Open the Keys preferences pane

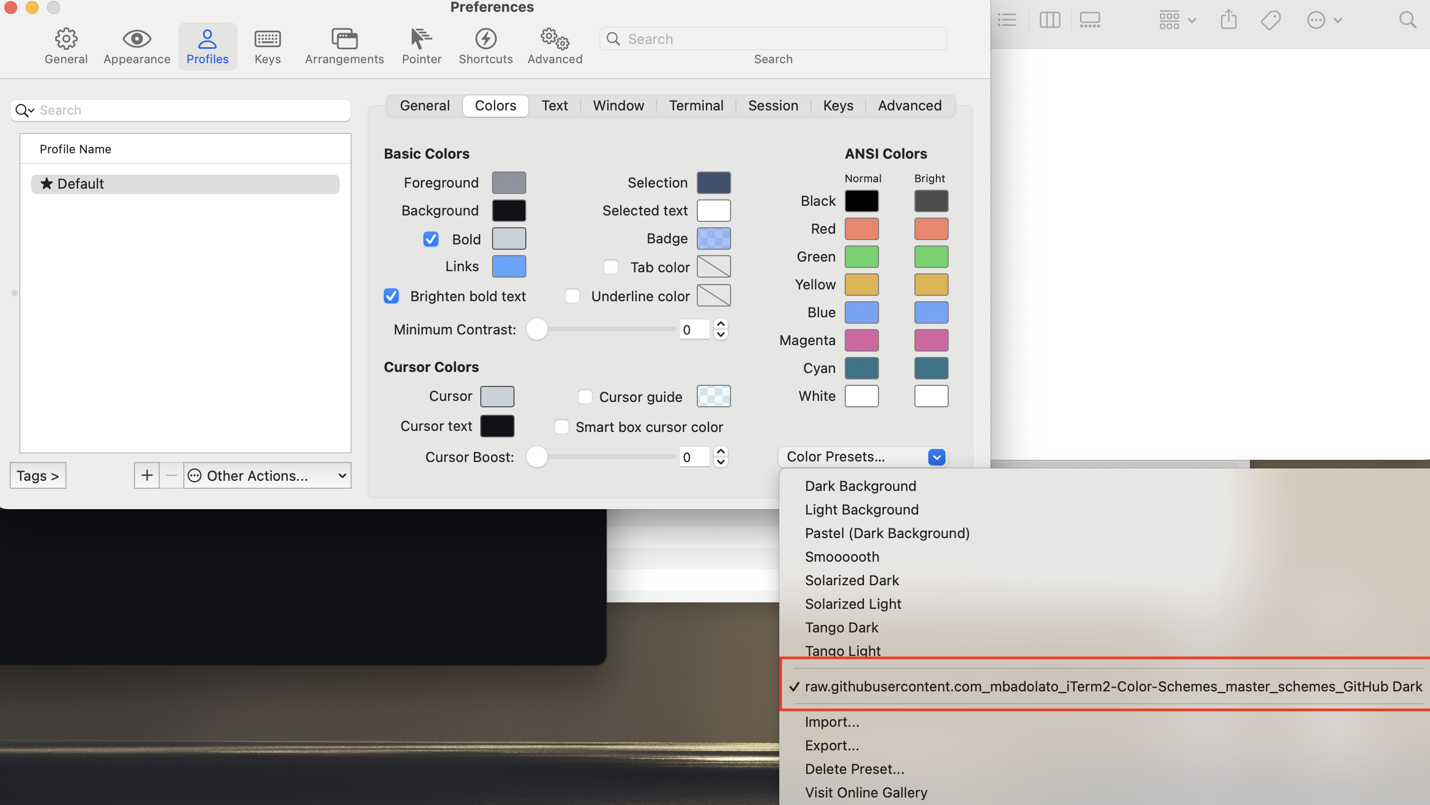[267, 46]
